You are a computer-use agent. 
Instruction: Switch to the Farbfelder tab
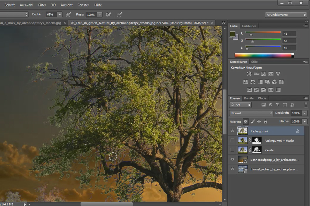point(249,26)
